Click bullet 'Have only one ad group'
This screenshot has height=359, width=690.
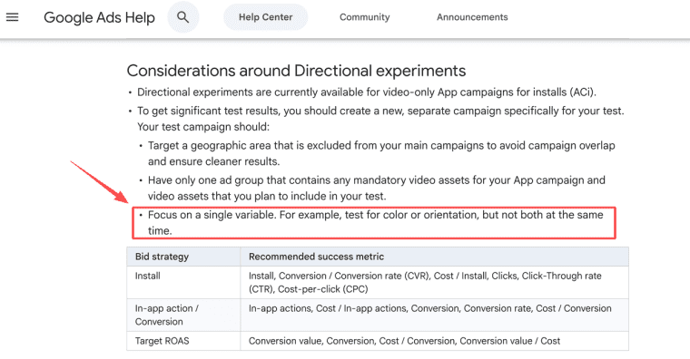(377, 188)
